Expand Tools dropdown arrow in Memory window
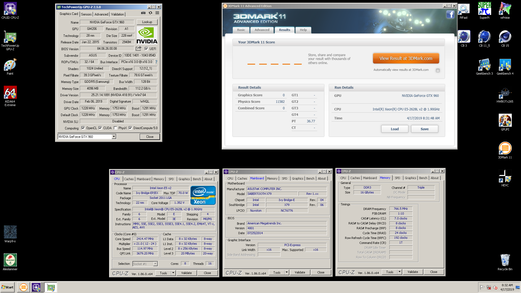521x293 pixels. click(399, 272)
